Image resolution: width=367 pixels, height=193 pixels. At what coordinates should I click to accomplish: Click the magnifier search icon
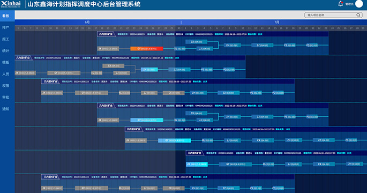pos(358,15)
